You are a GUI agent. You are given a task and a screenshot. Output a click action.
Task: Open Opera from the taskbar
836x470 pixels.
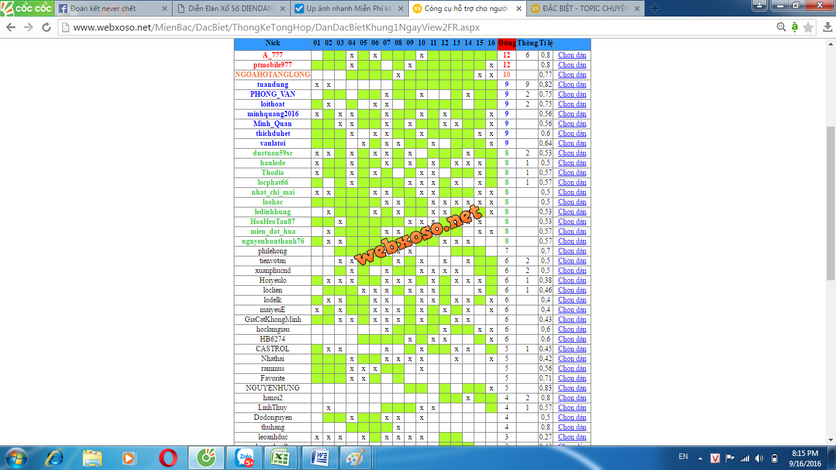(x=168, y=457)
